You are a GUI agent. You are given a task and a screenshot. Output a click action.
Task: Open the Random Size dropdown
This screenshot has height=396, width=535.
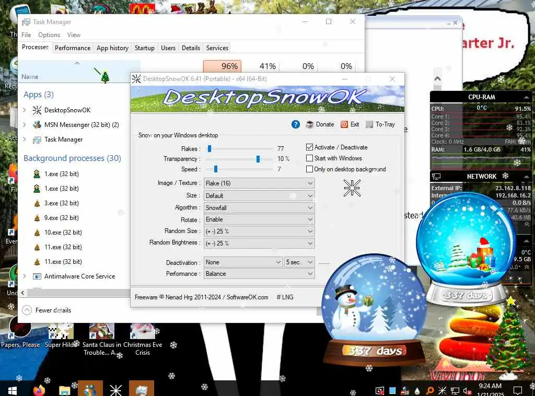click(x=259, y=231)
